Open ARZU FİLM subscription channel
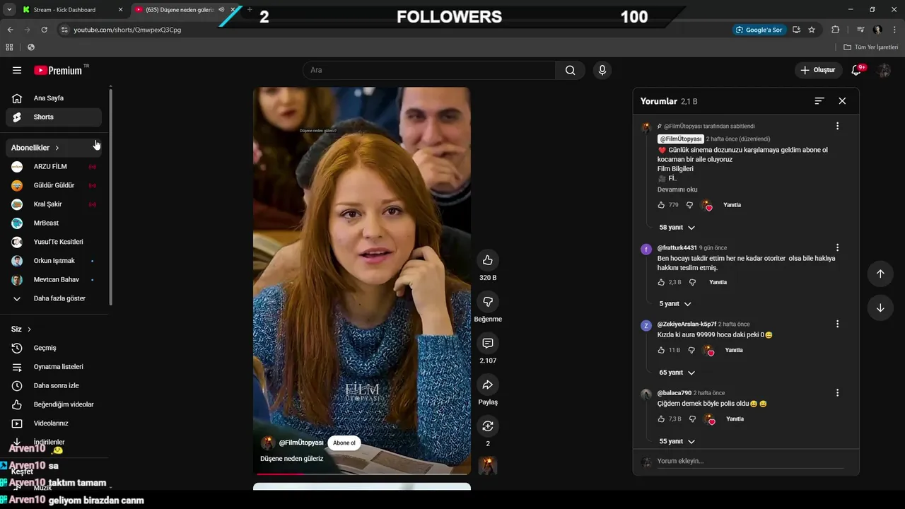Image resolution: width=905 pixels, height=509 pixels. point(54,167)
